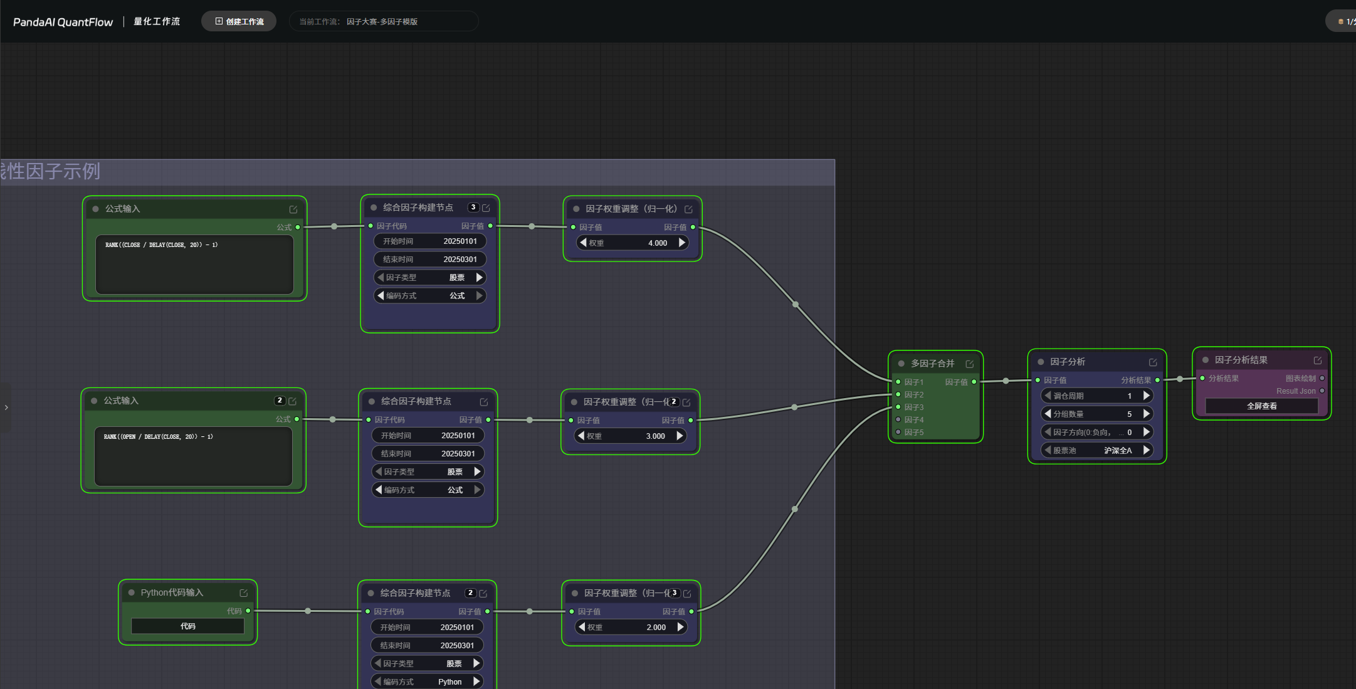Screen dimensions: 1356x689
Task: Click edit icon on 因子分析结果 node
Action: pos(1318,360)
